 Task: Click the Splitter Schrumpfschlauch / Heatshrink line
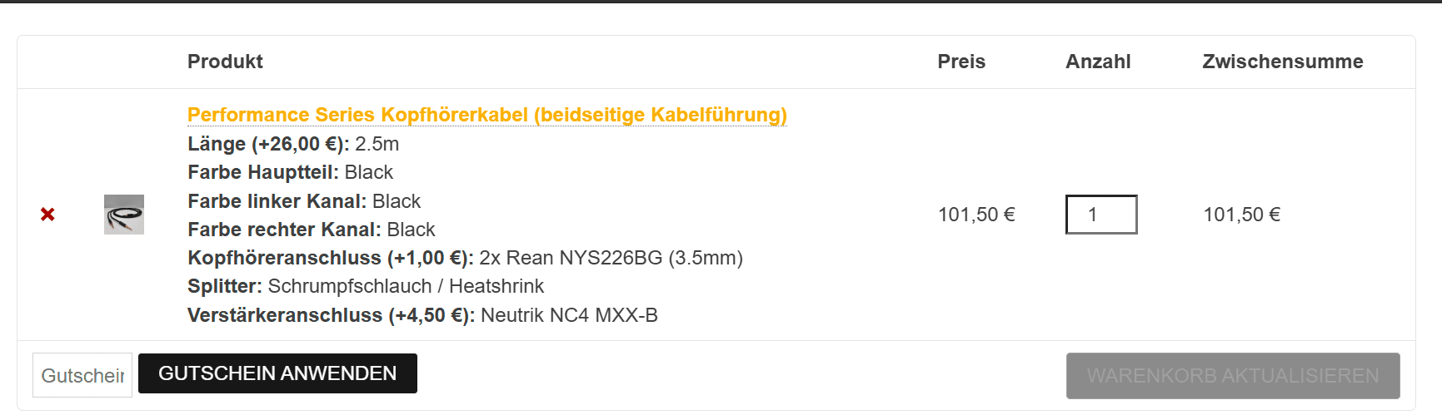pos(366,286)
